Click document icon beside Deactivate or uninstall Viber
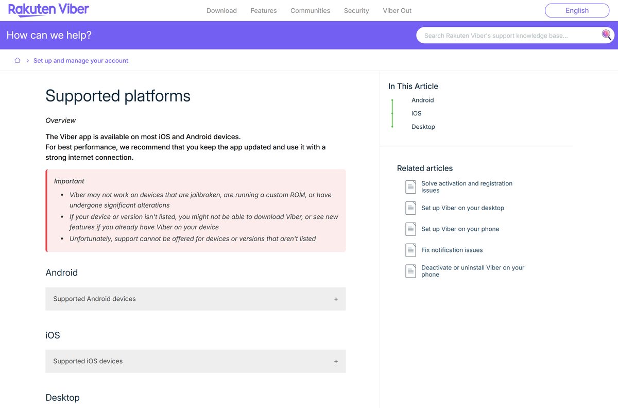The image size is (618, 408). (410, 271)
